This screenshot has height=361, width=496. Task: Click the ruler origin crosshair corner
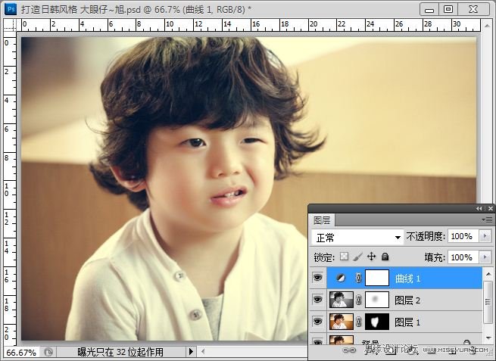[x=10, y=25]
